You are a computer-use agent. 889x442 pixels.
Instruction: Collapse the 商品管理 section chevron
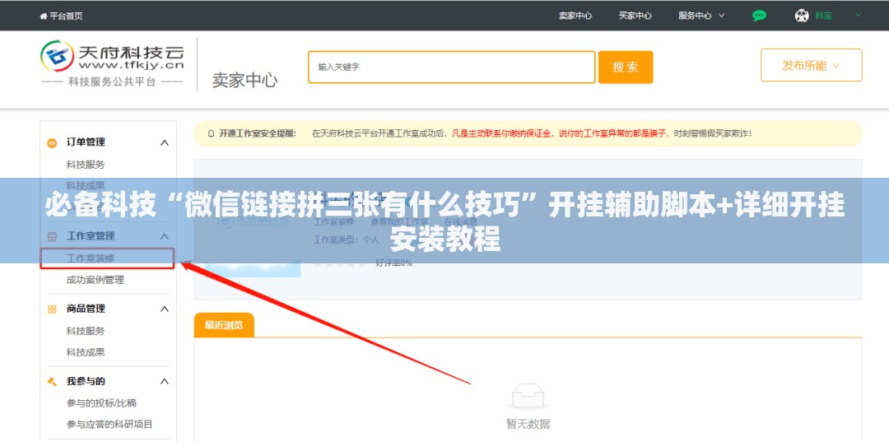tap(165, 309)
